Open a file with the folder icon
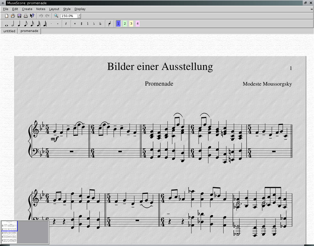Image resolution: width=314 pixels, height=246 pixels. [13, 16]
